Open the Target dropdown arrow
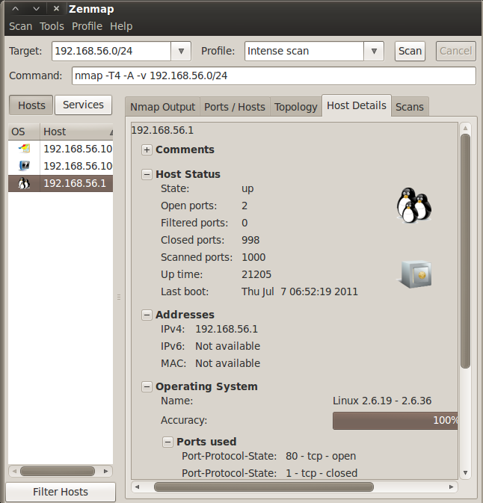The width and height of the screenshot is (483, 503). tap(181, 52)
